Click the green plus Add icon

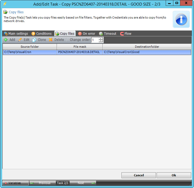(6, 40)
